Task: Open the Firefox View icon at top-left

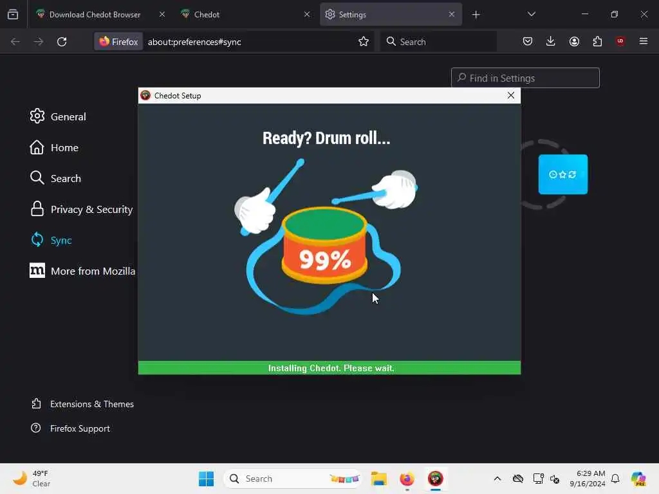Action: 13,14
